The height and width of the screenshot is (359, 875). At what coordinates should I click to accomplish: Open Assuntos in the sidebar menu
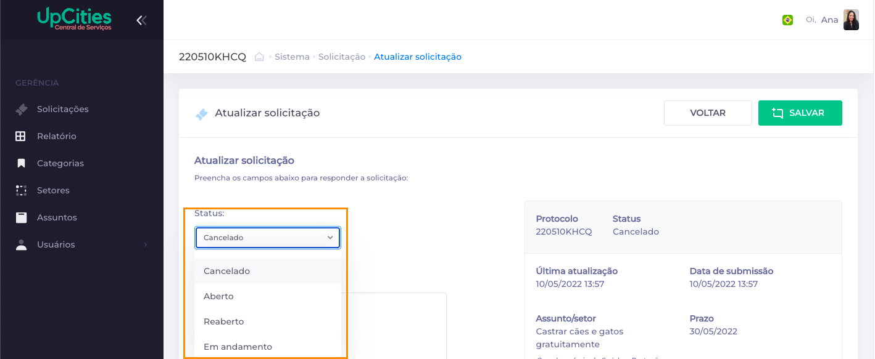[57, 217]
